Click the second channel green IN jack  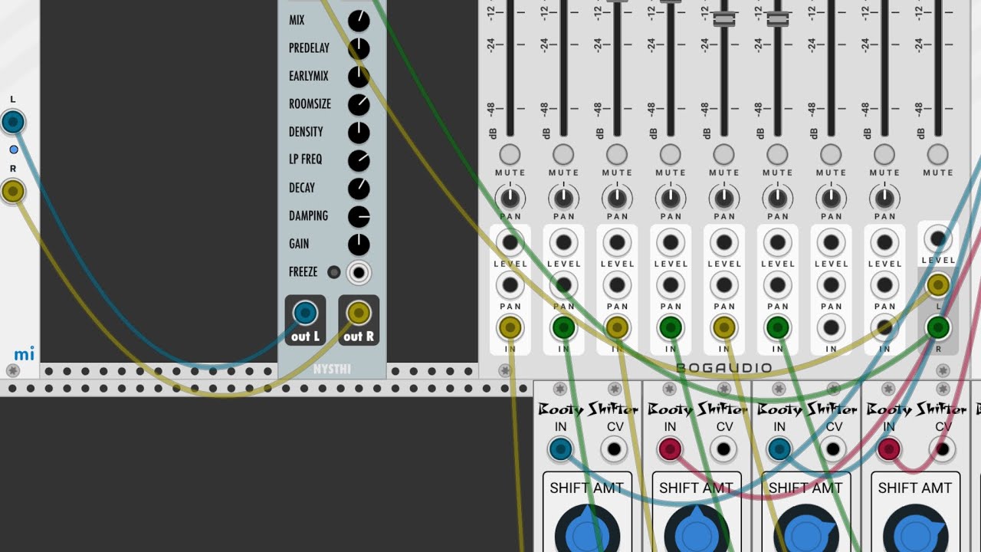pos(563,328)
